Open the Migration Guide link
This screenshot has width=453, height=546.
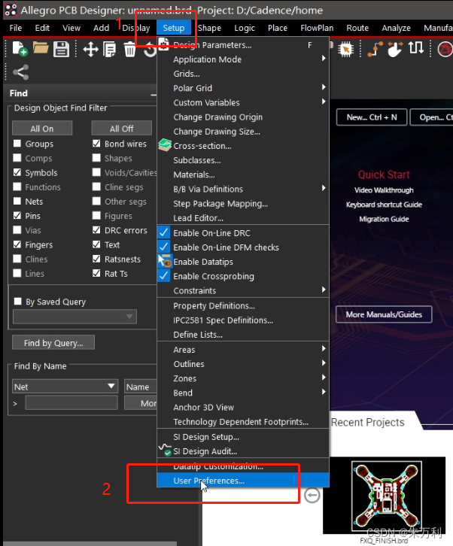(x=384, y=219)
